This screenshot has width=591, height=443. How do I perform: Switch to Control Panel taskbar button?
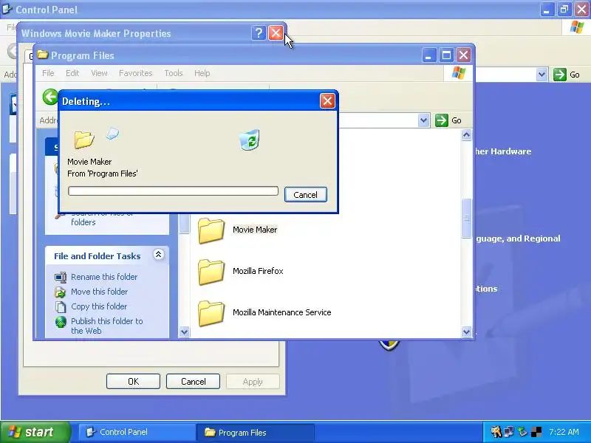[x=136, y=432]
